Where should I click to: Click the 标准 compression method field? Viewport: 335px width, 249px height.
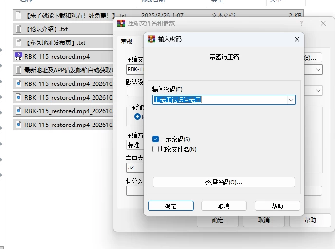[135, 145]
